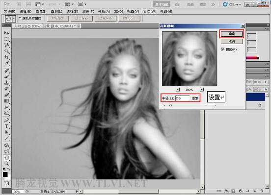Select the Quick Selection wand tool
Viewport: 271px width, 195px height.
6,51
